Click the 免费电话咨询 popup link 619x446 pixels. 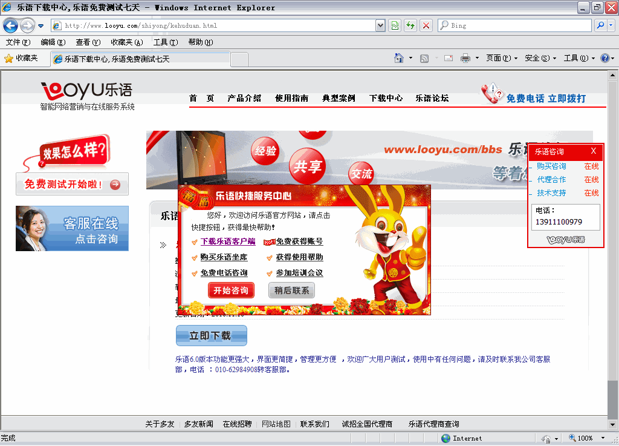click(x=224, y=273)
